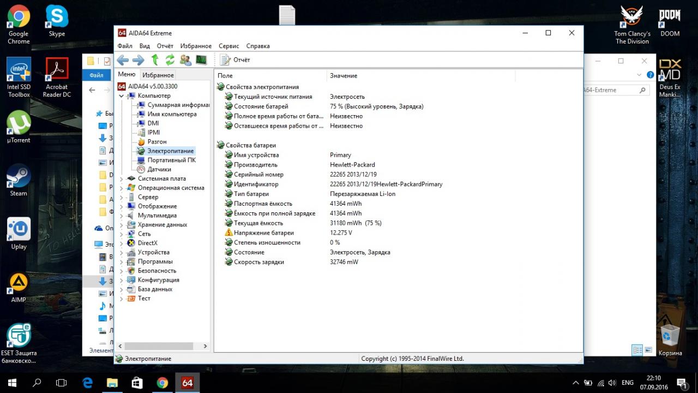
Task: Expand the Системная плата node
Action: [x=122, y=178]
